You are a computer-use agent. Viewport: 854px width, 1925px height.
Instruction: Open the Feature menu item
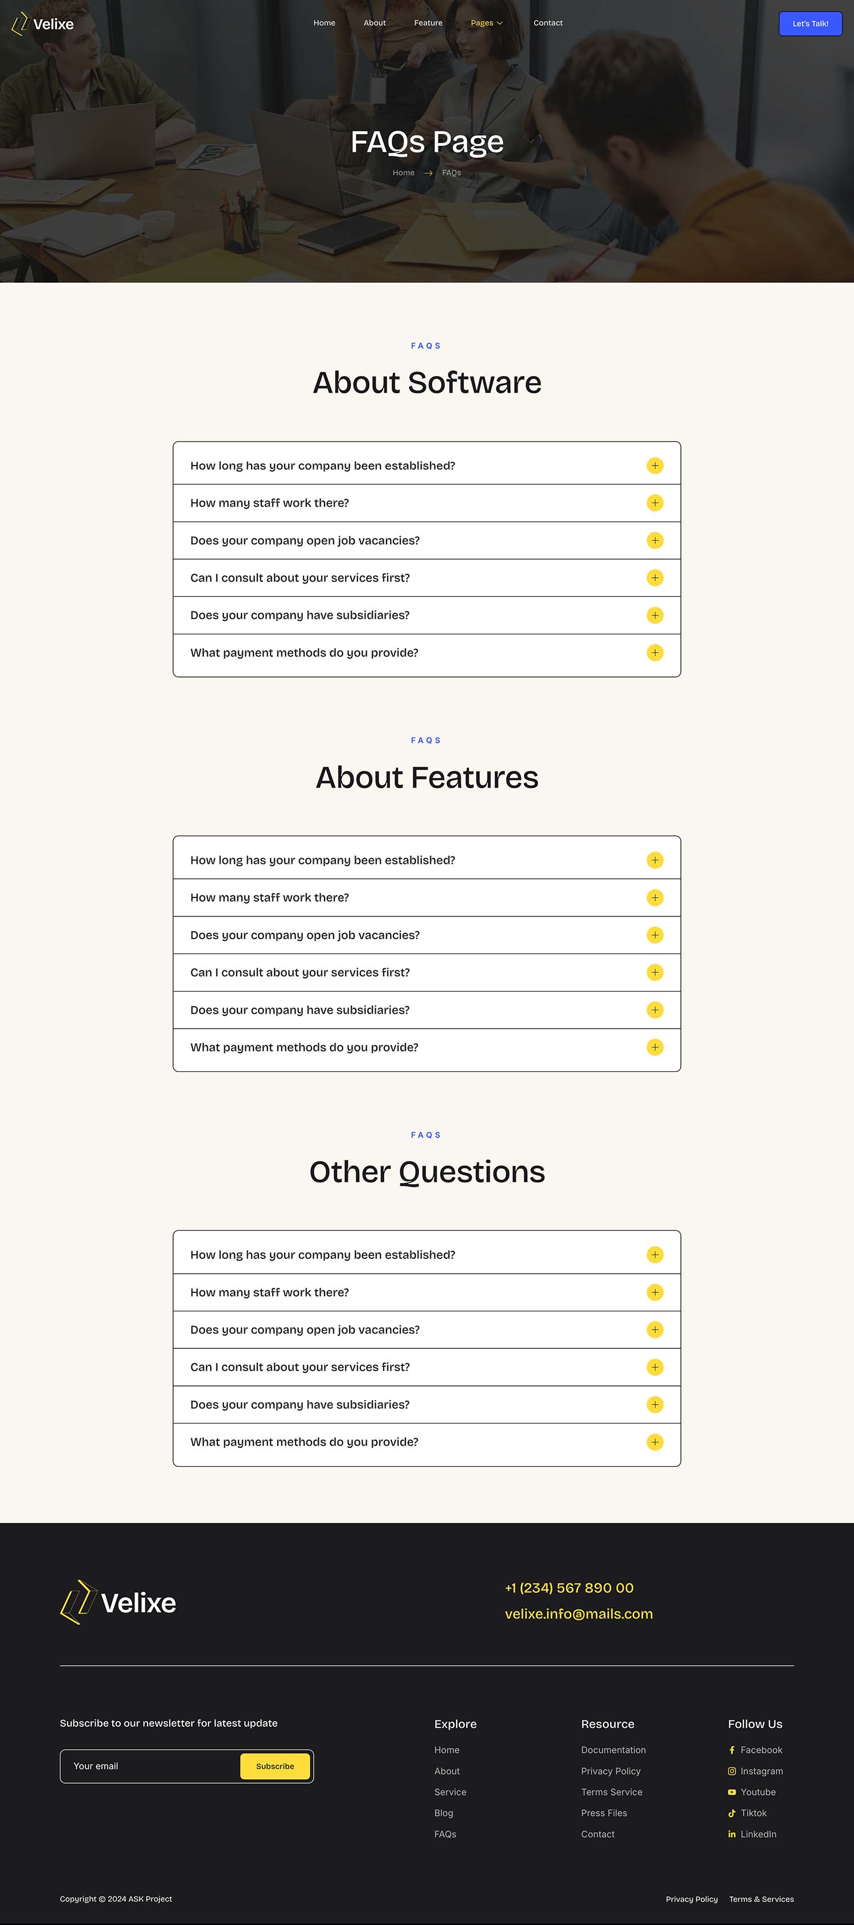(429, 23)
